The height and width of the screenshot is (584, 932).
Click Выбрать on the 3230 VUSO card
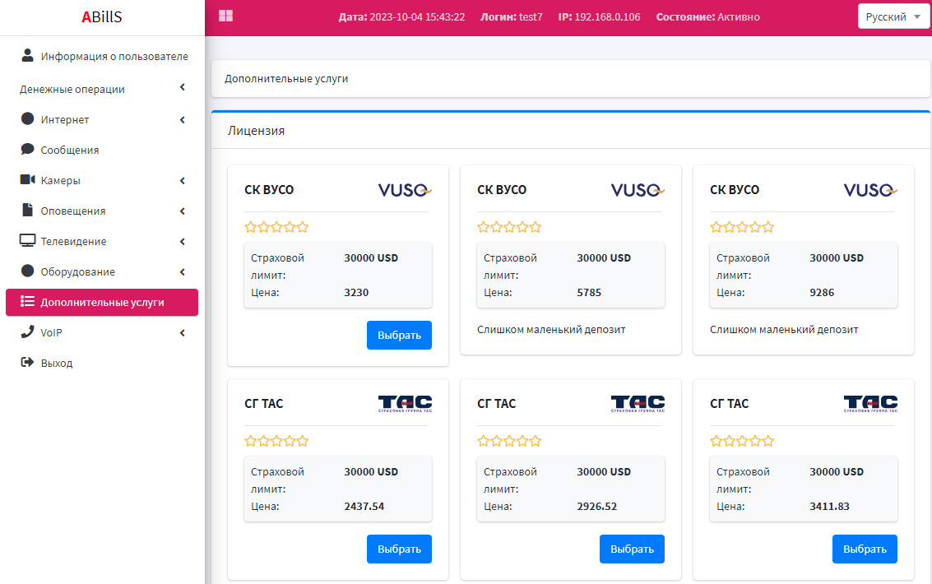click(x=400, y=335)
